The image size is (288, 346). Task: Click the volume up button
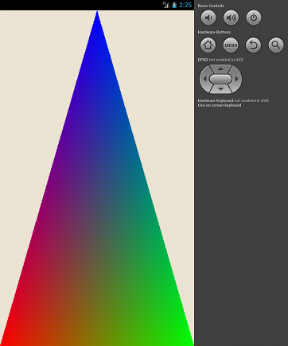tap(231, 18)
